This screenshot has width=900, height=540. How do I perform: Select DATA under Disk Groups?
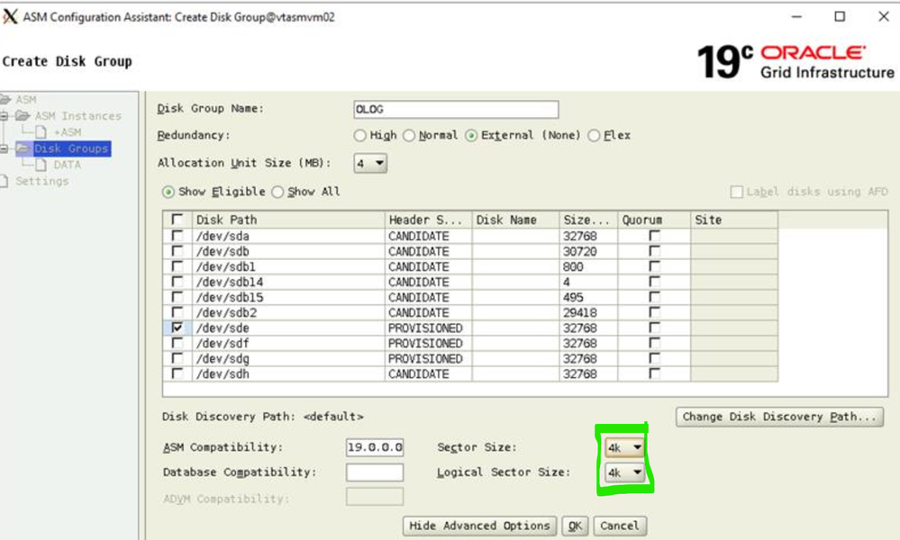[x=68, y=165]
